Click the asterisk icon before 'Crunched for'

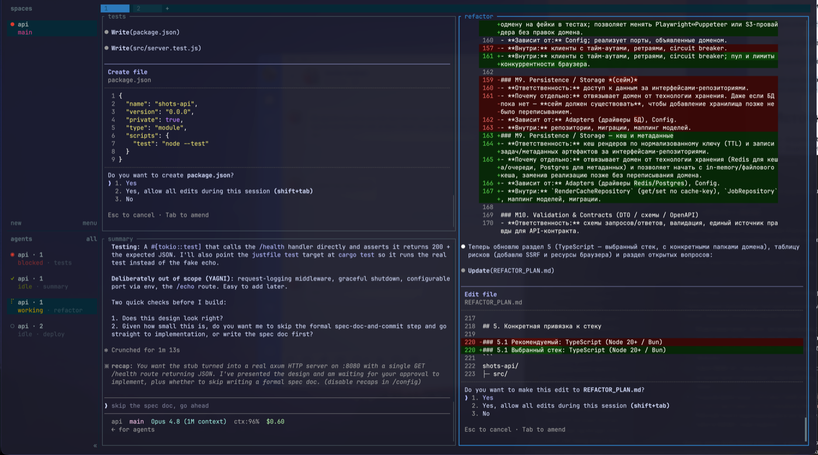(x=106, y=351)
